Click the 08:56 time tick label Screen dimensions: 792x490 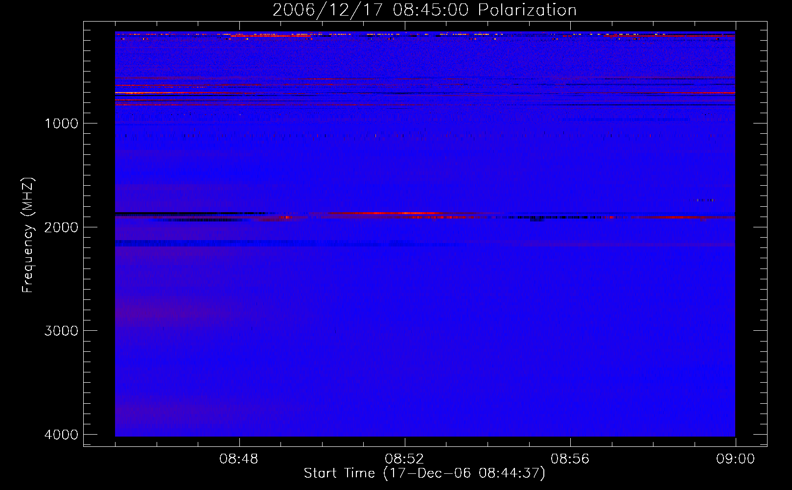570,459
